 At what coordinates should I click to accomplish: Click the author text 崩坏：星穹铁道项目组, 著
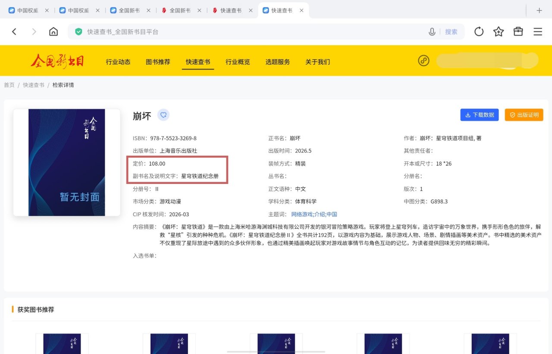(451, 138)
